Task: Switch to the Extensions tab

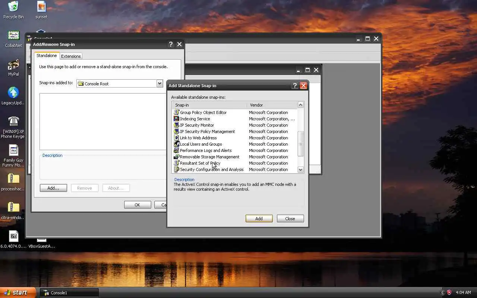Action: [x=71, y=56]
